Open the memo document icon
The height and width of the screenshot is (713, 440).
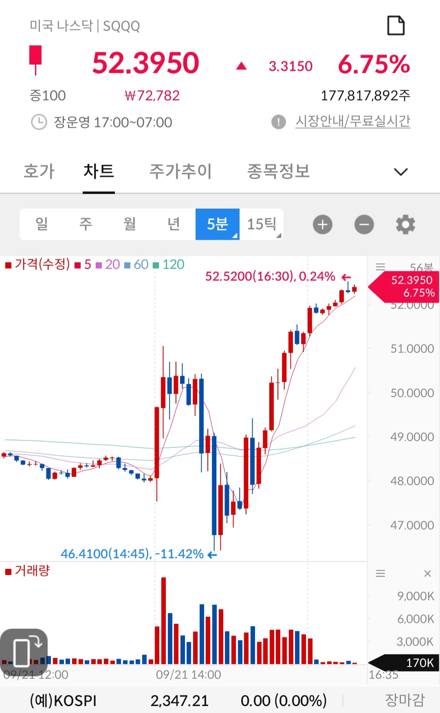tap(395, 26)
